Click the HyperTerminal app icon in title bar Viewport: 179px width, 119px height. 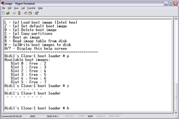pos(3,3)
